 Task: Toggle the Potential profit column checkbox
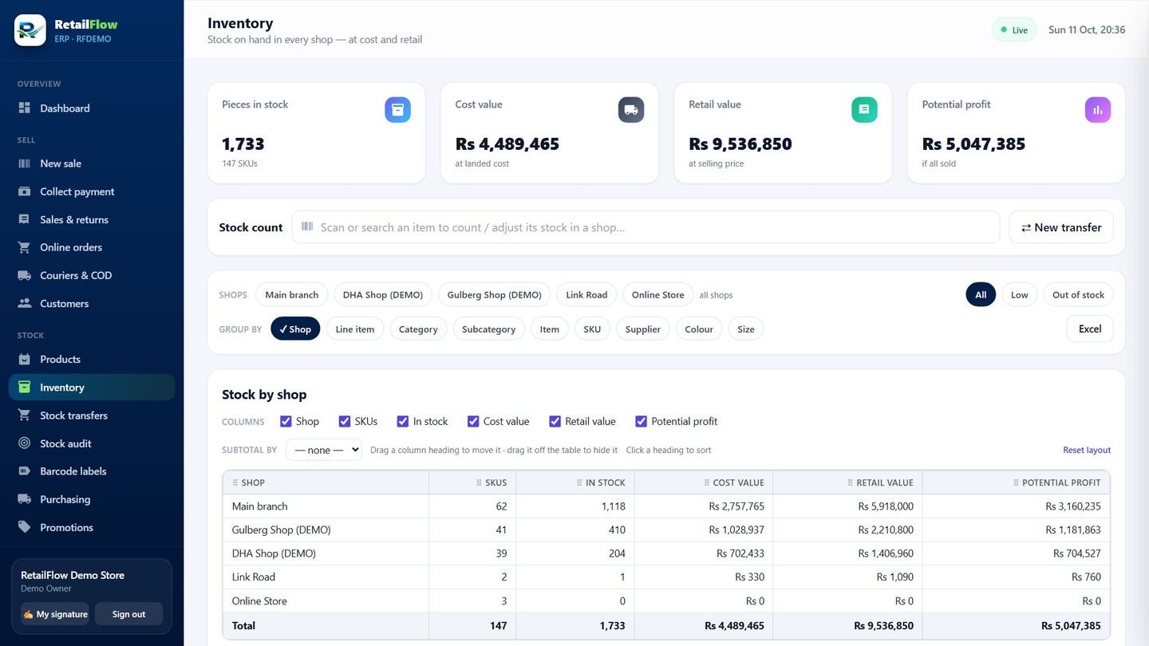(641, 421)
